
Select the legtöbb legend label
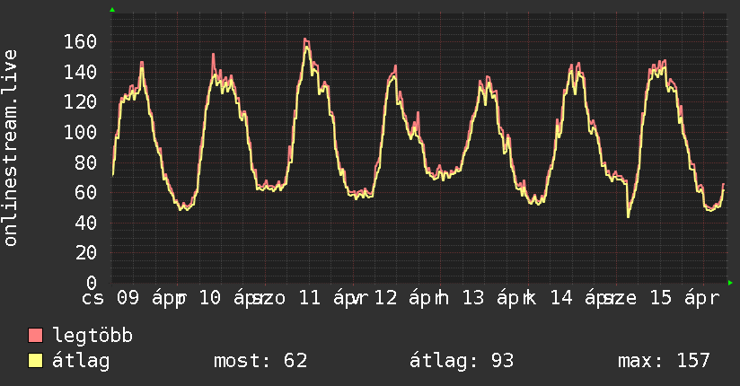(x=93, y=337)
